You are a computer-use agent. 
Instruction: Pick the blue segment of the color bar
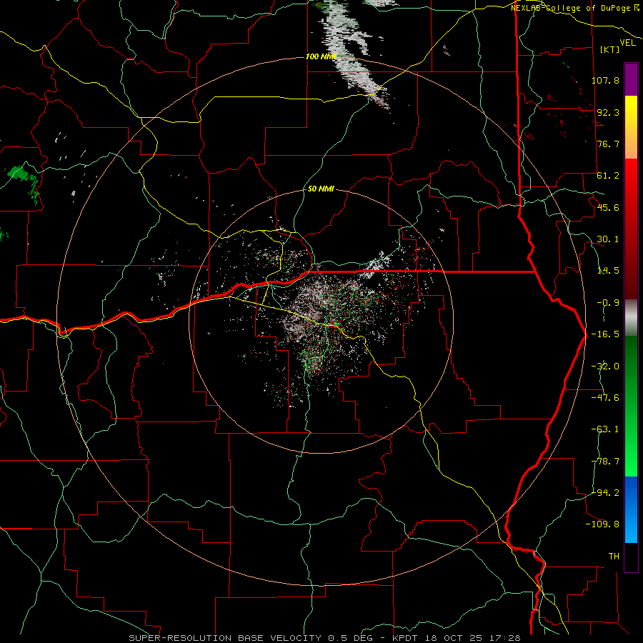631,509
